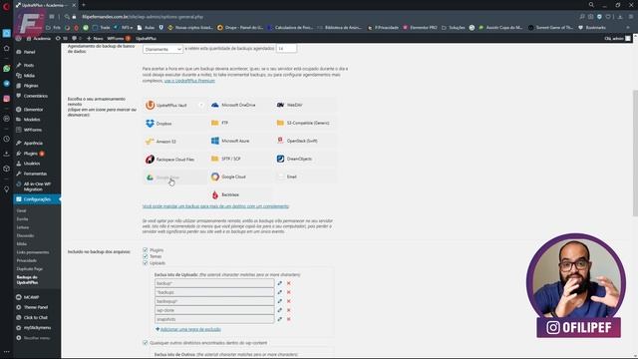Click + Novo in the admin bar

95,38
